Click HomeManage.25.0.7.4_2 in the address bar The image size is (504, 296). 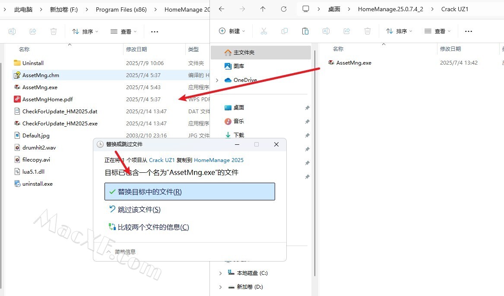coord(390,9)
